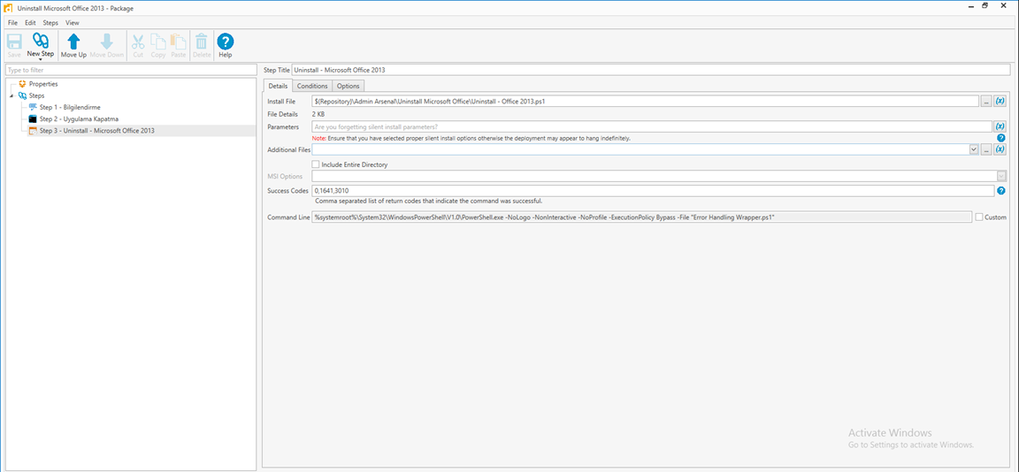This screenshot has width=1019, height=472.
Task: Open the Additional Files dropdown arrow
Action: pos(974,150)
